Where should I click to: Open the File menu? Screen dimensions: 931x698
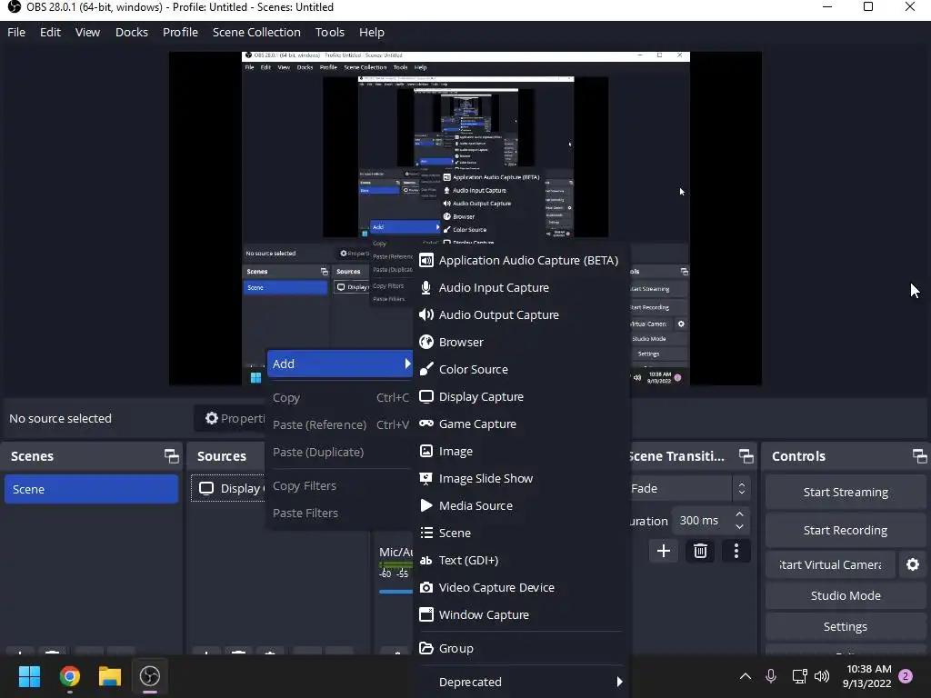coord(16,32)
